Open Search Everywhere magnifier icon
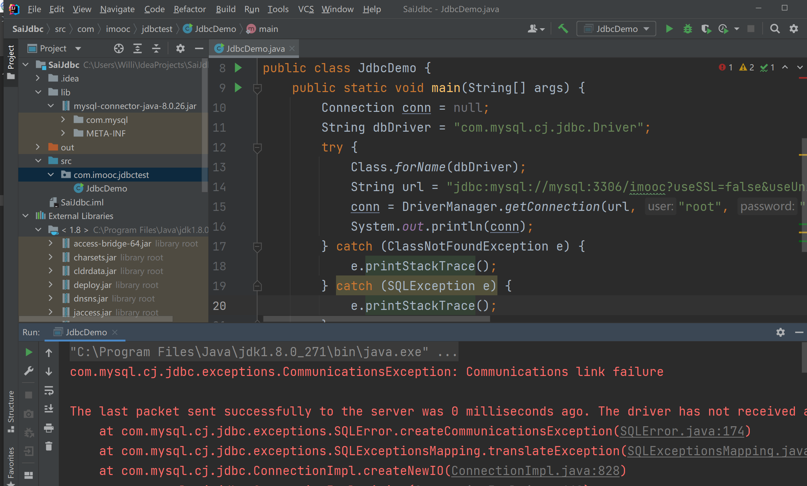The width and height of the screenshot is (807, 486). pos(775,29)
